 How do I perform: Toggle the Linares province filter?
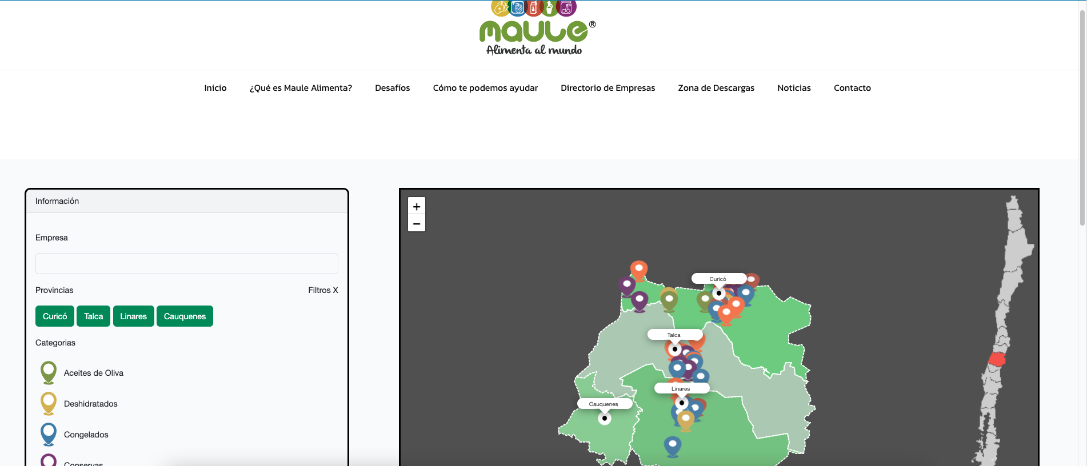click(133, 316)
